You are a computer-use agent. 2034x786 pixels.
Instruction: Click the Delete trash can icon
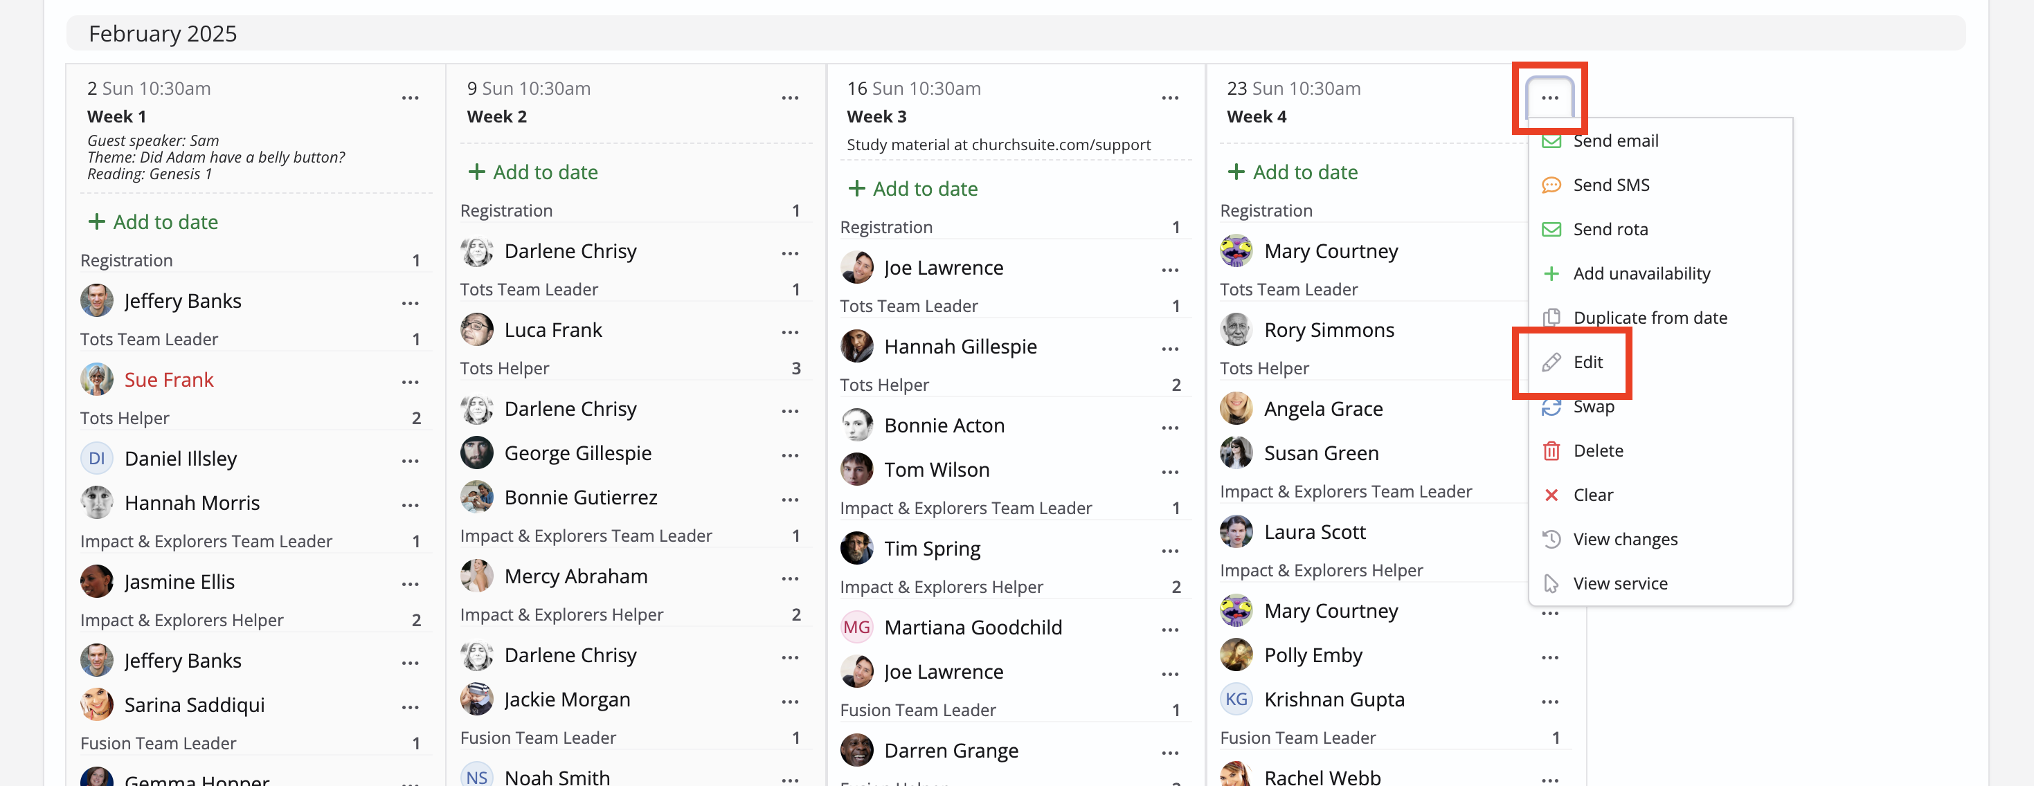point(1551,450)
